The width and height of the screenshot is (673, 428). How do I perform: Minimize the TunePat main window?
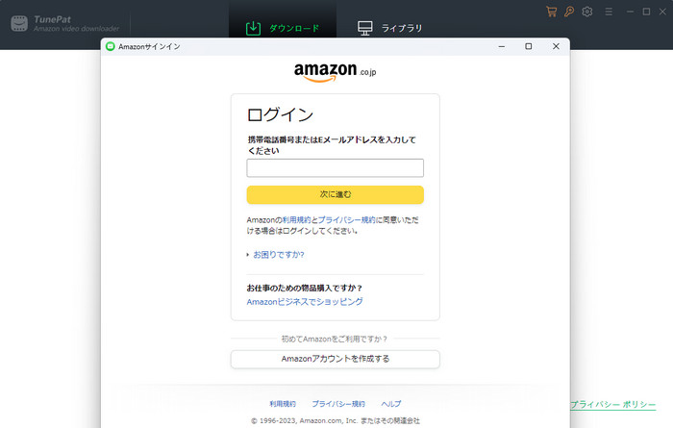[x=630, y=12]
